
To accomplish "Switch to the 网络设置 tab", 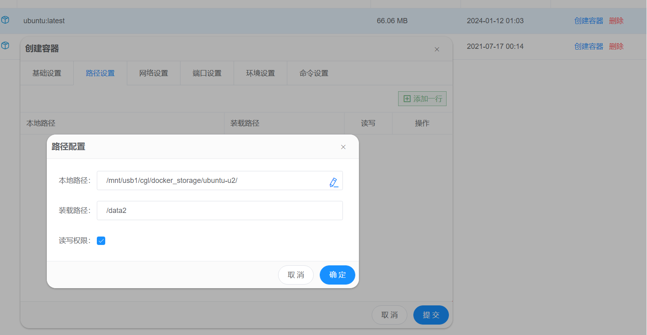I will coord(154,73).
